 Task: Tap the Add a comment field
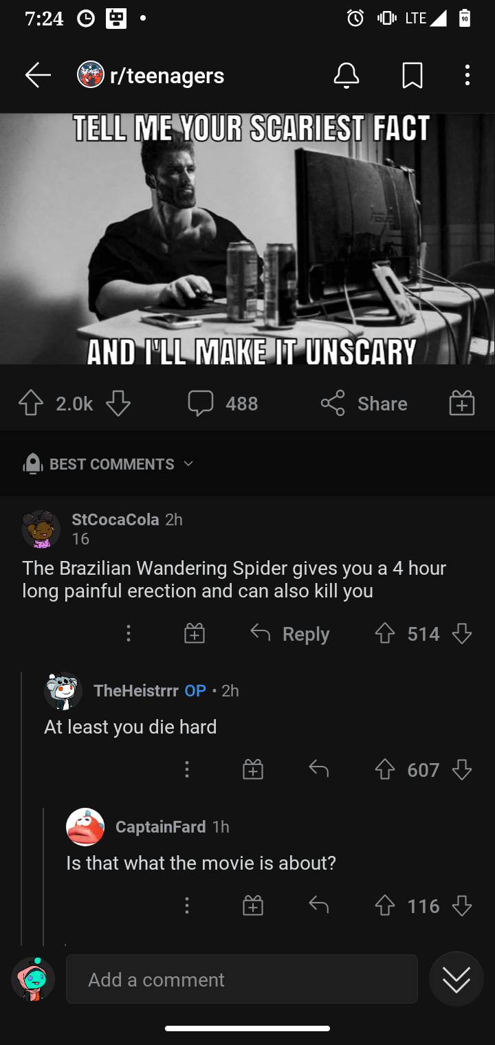coord(241,979)
